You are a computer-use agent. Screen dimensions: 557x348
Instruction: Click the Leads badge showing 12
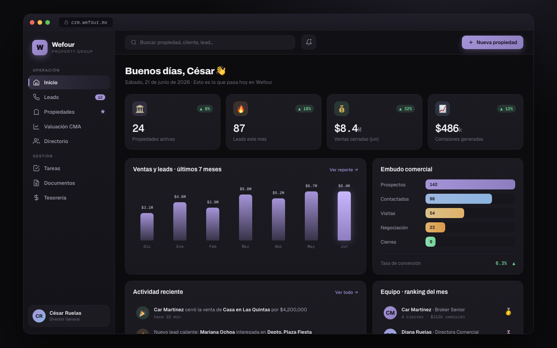pos(100,97)
